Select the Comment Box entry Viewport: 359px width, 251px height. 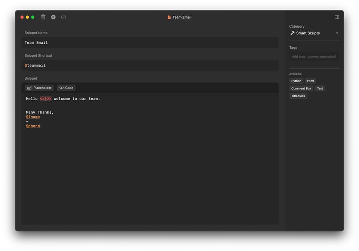[301, 88]
